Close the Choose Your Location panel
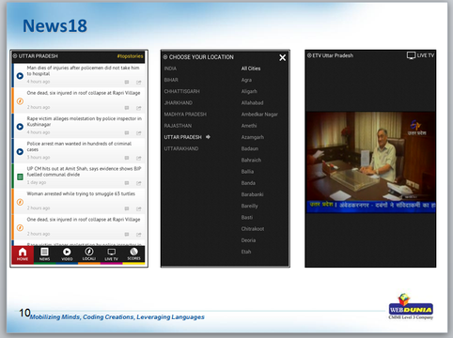Viewport: 453px width, 338px height. (x=282, y=57)
